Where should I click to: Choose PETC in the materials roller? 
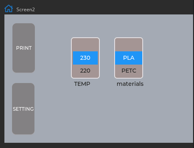click(x=129, y=71)
